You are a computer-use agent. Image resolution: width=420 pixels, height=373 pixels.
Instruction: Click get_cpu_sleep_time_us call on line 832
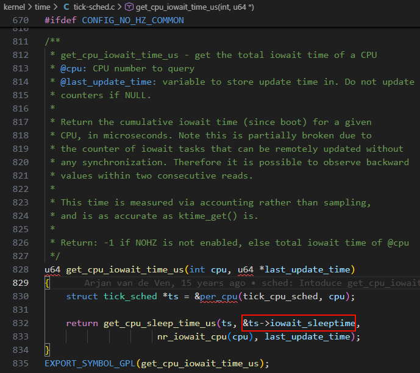[x=160, y=323]
